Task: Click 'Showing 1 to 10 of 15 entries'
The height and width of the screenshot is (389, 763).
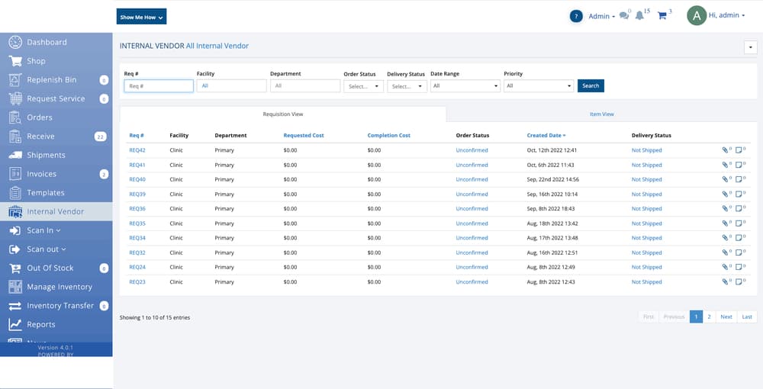Action: 155,317
